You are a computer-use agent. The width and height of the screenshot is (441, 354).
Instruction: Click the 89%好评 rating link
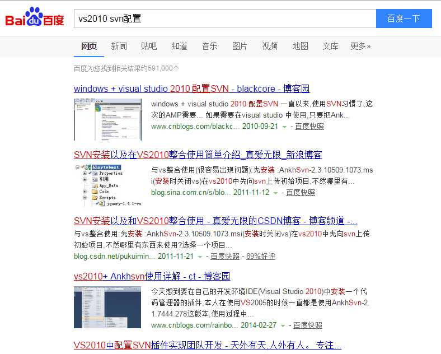(261, 257)
